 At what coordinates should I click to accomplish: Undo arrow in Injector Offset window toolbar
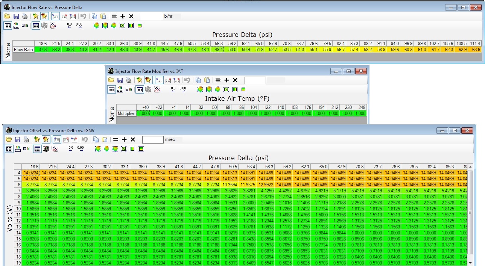(x=85, y=139)
